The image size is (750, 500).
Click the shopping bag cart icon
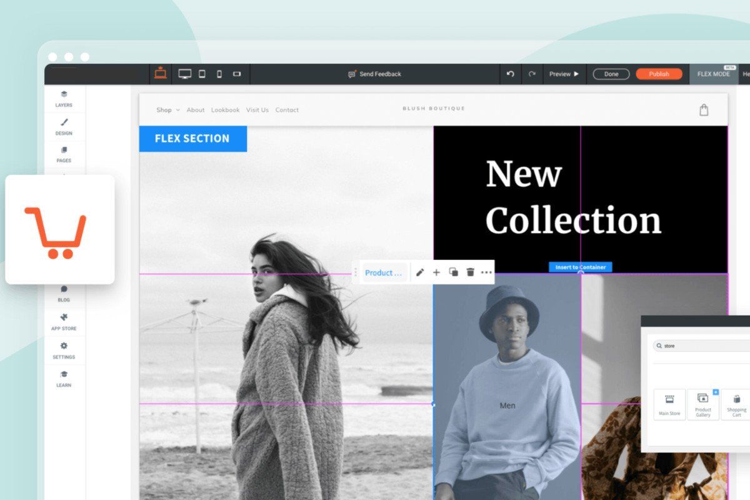pos(704,110)
